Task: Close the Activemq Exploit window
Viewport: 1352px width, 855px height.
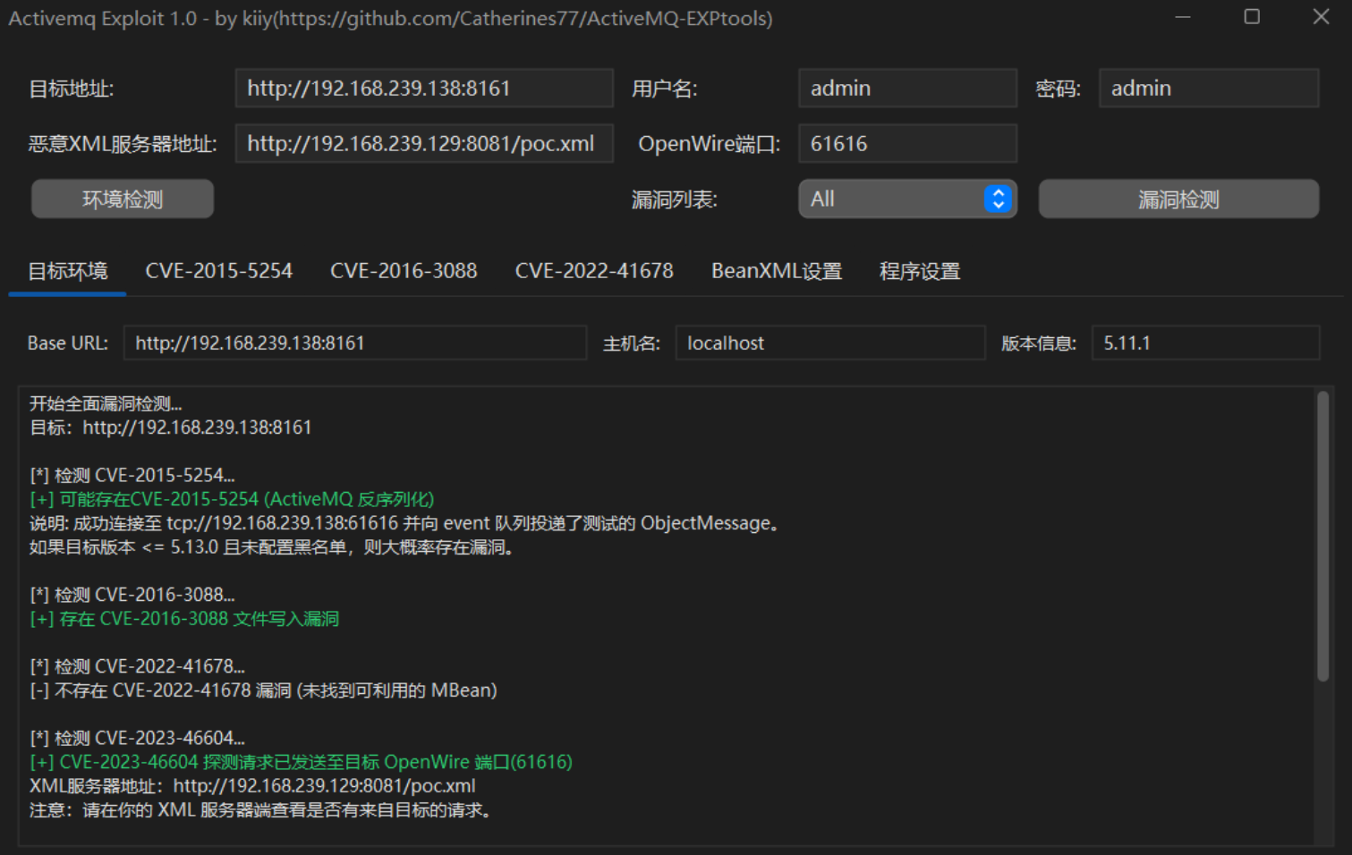Action: (1321, 17)
